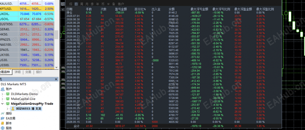305x130 pixels.
Task: Click the 2026.07.01 date row
Action: (73, 16)
